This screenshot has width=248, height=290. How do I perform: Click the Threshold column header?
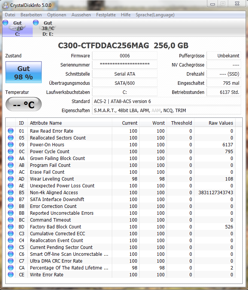click(x=180, y=123)
